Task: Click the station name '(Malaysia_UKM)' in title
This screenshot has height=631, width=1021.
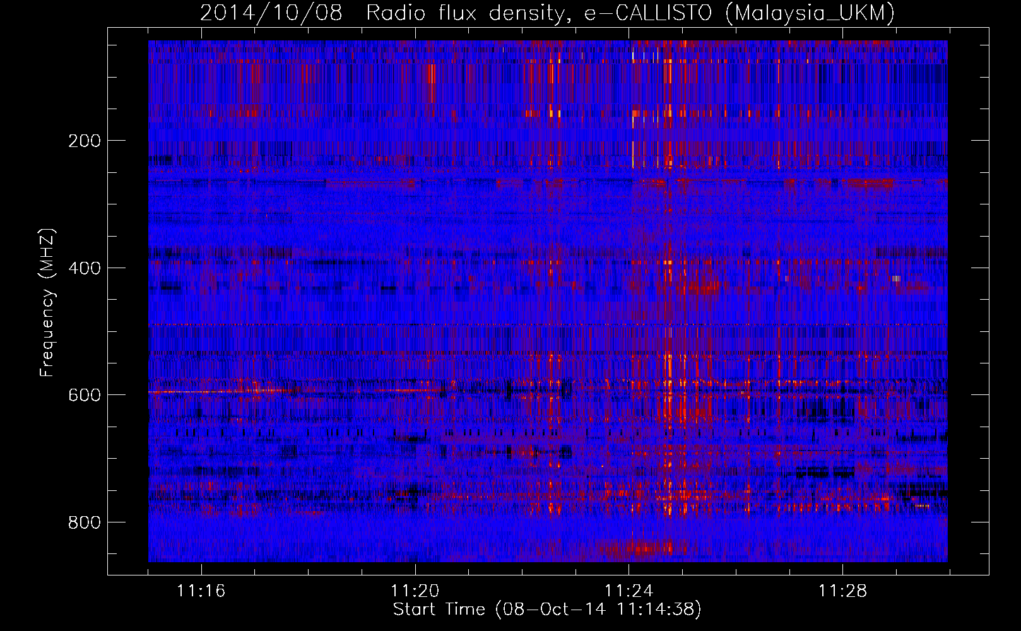Action: coord(810,13)
